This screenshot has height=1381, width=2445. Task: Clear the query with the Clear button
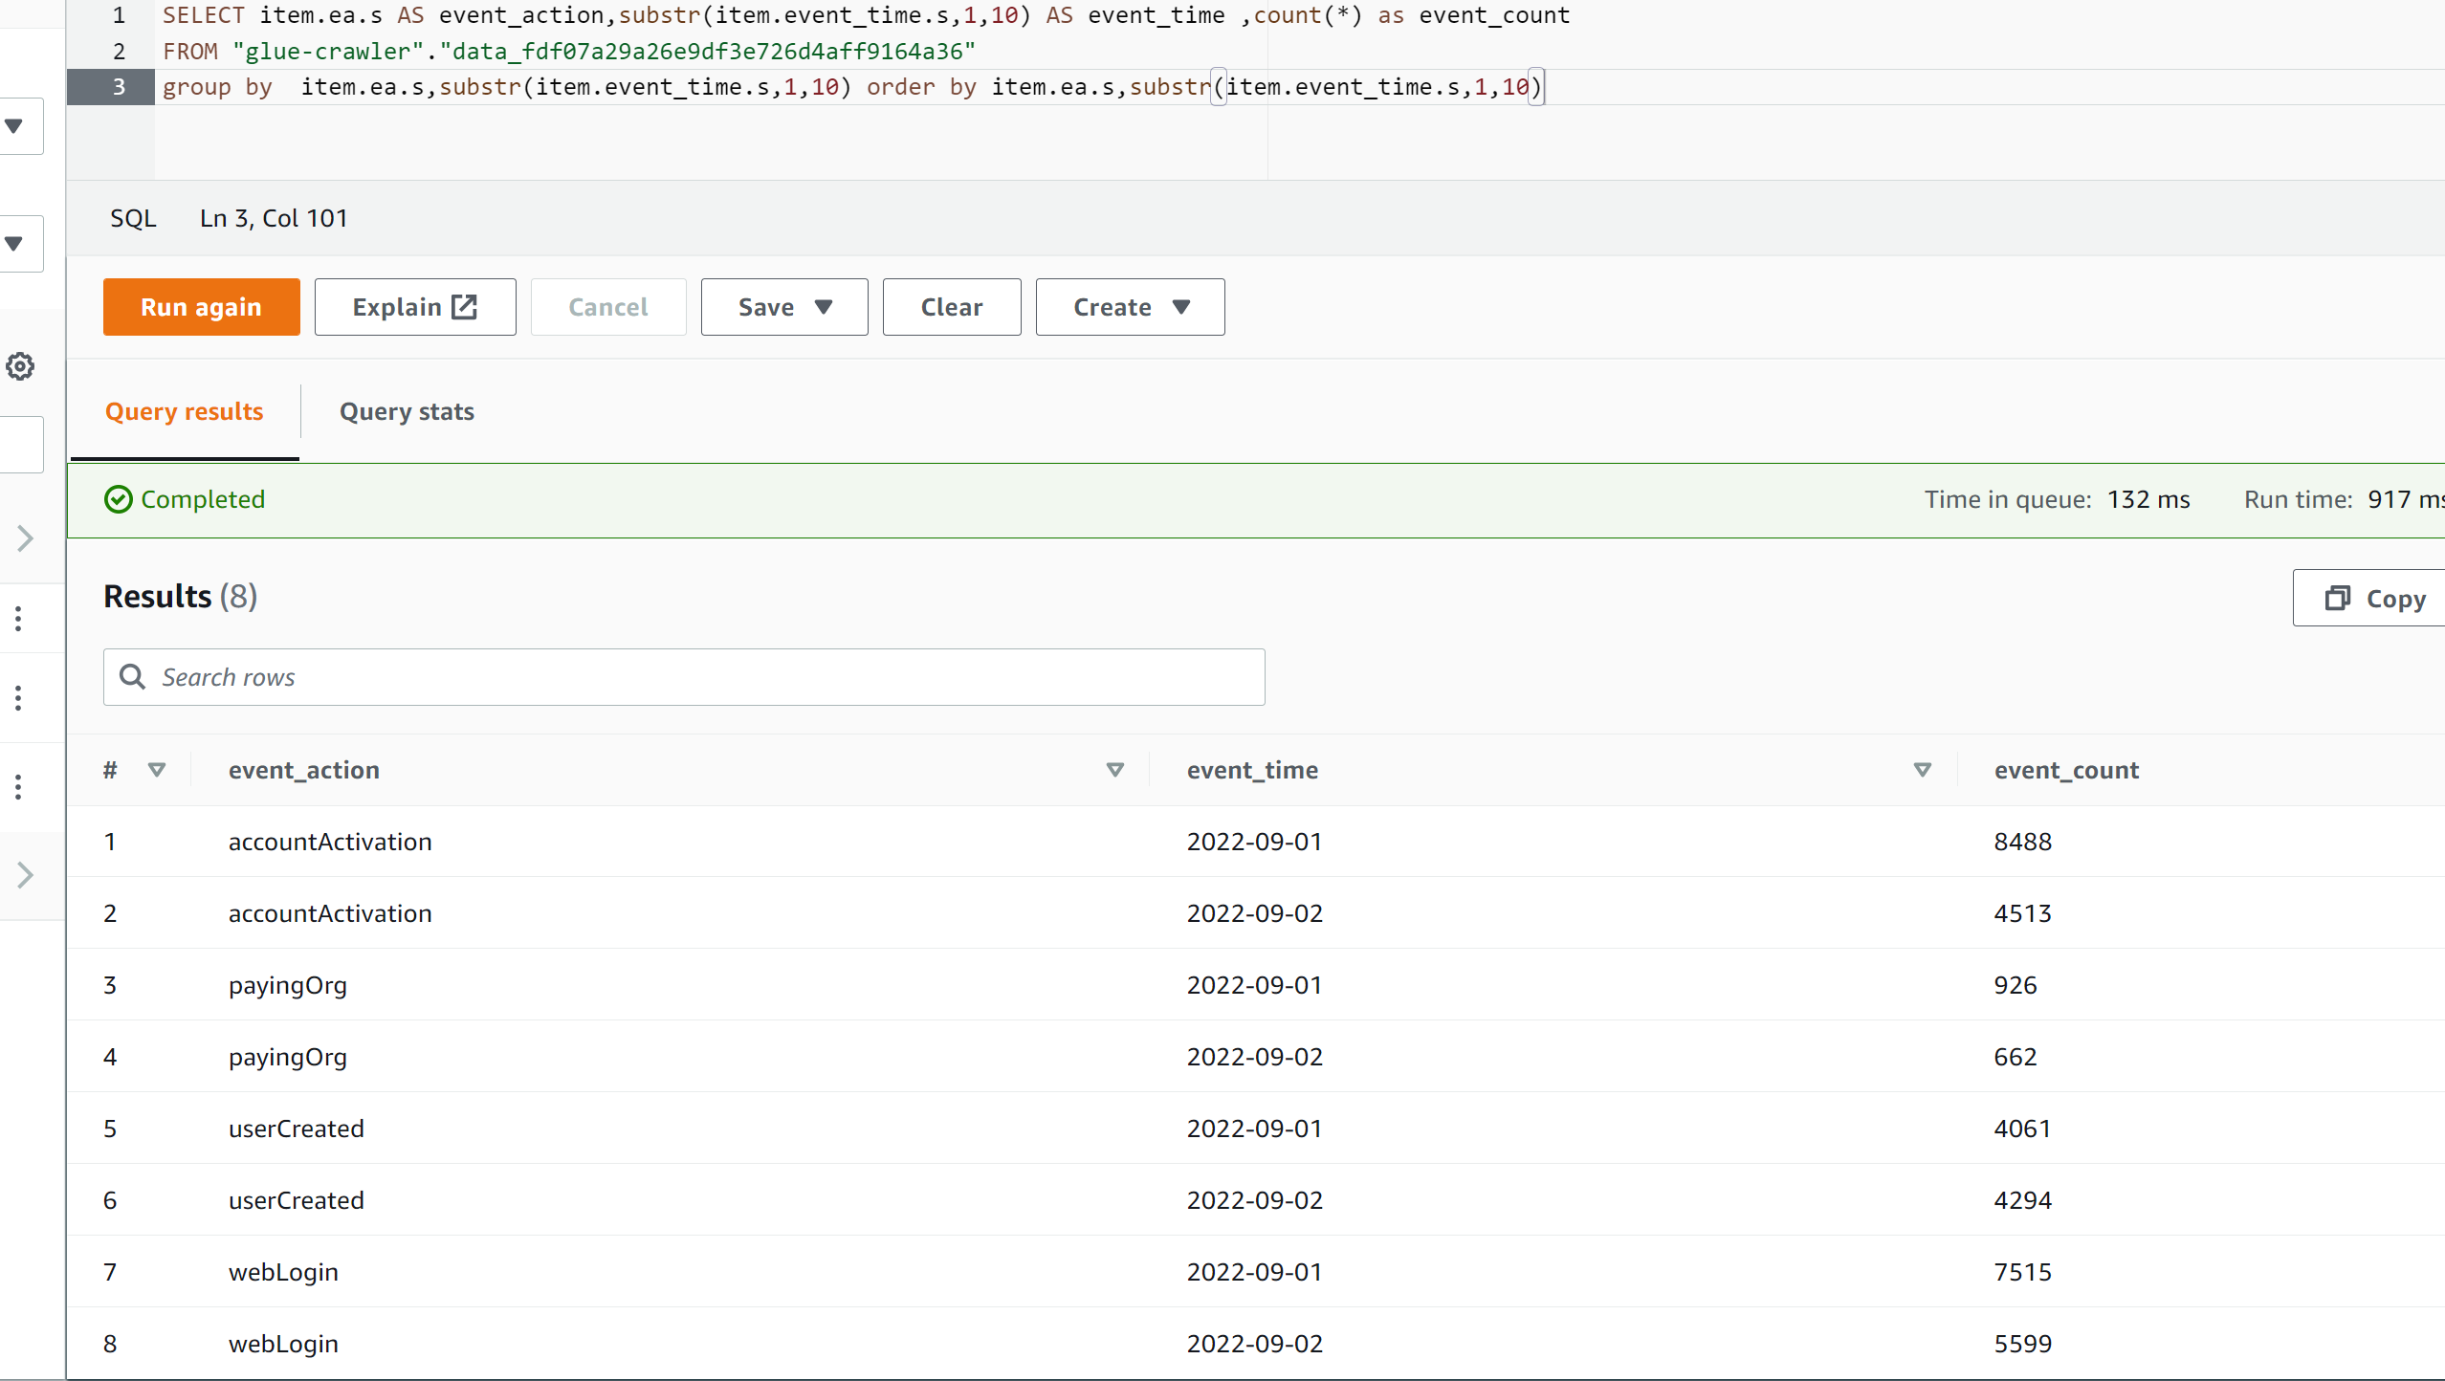[x=951, y=307]
